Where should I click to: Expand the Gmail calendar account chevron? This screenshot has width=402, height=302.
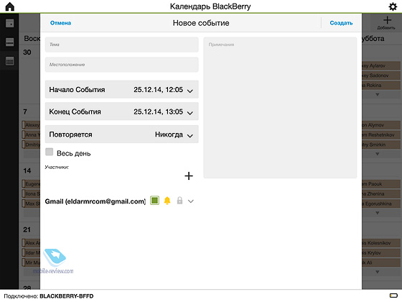[190, 201]
